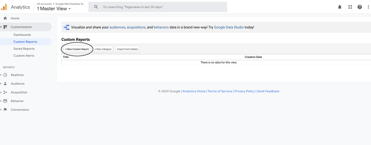Image resolution: width=371 pixels, height=145 pixels.
Task: Open the three-dot more options menu
Action: (x=369, y=7)
